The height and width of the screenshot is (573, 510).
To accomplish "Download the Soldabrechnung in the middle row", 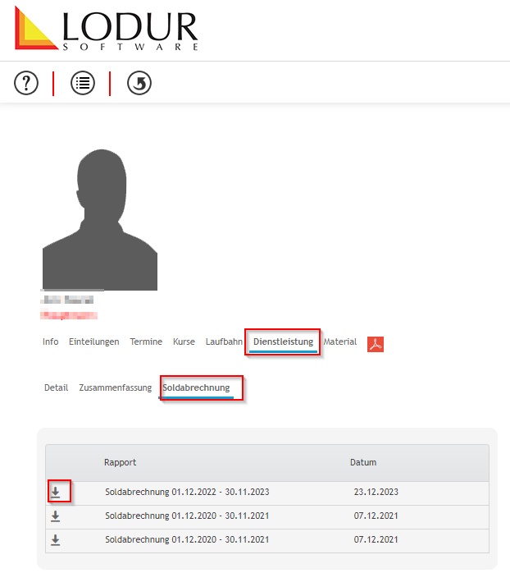I will point(56,516).
